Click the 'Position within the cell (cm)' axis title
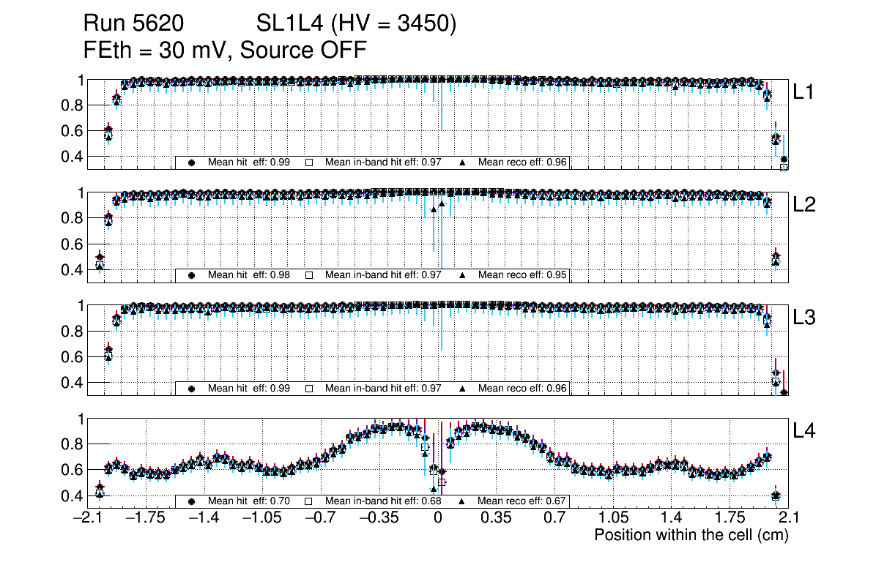876x565 pixels. click(691, 535)
